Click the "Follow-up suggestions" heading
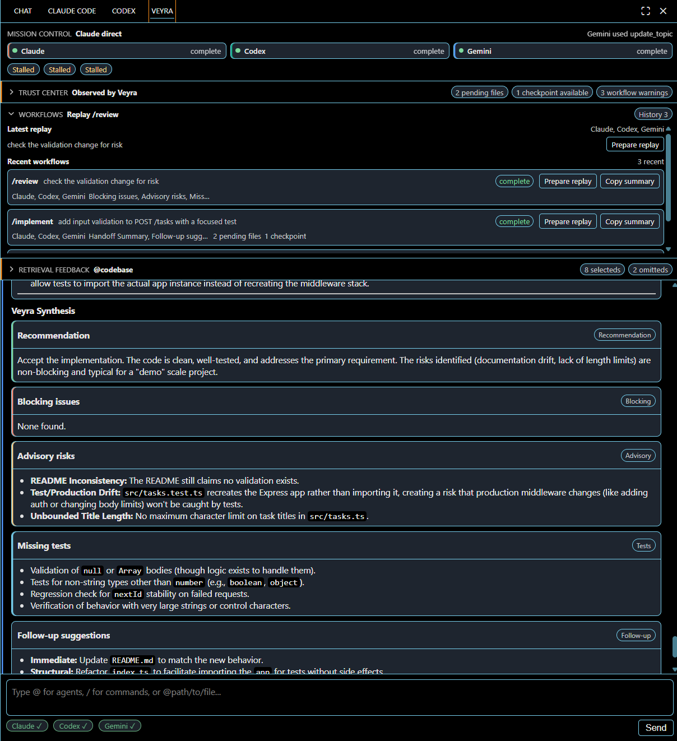This screenshot has height=741, width=677. 63,635
